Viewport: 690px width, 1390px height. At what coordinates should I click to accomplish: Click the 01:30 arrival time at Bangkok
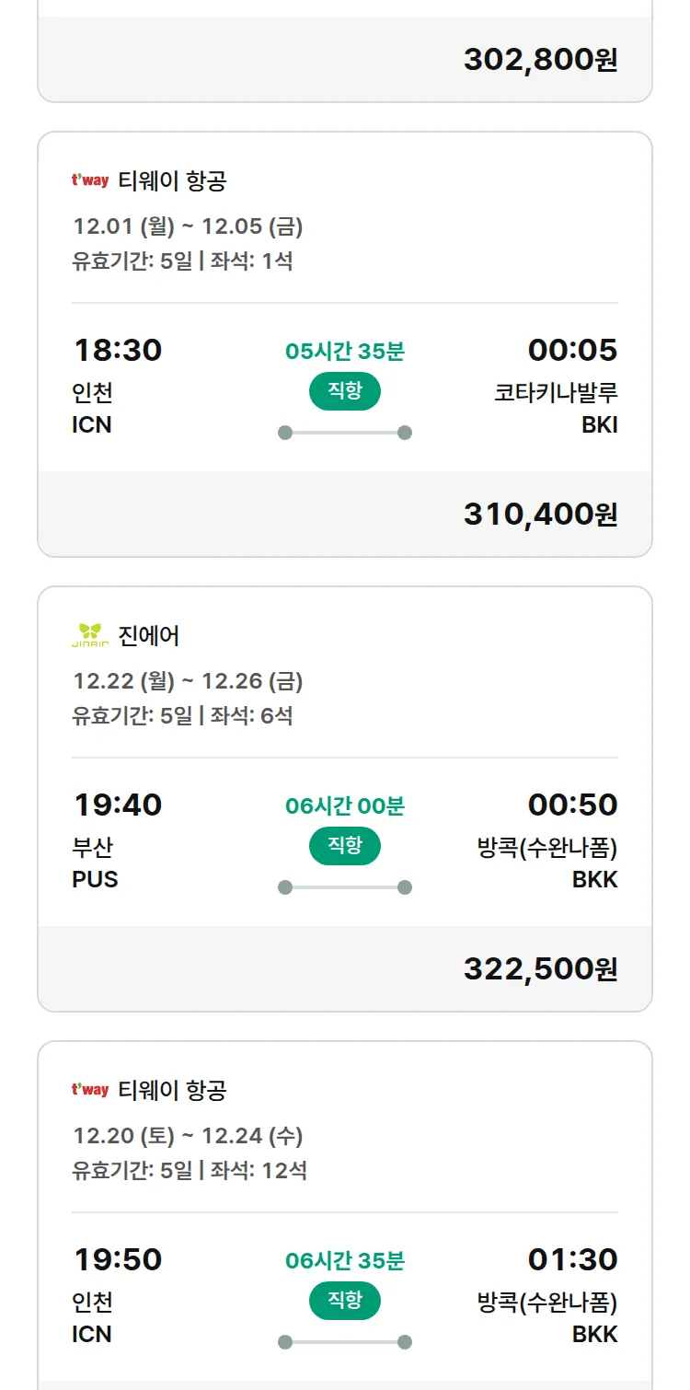(x=572, y=1260)
